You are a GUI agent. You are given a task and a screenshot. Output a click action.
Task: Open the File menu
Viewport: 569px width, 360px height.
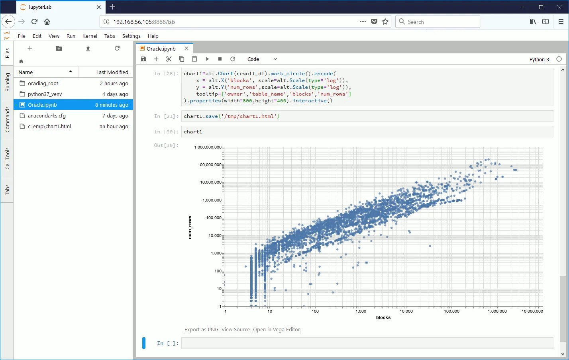pos(22,36)
